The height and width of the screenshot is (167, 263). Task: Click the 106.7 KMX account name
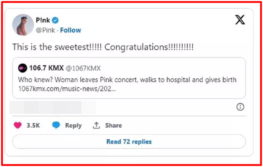tap(47, 68)
